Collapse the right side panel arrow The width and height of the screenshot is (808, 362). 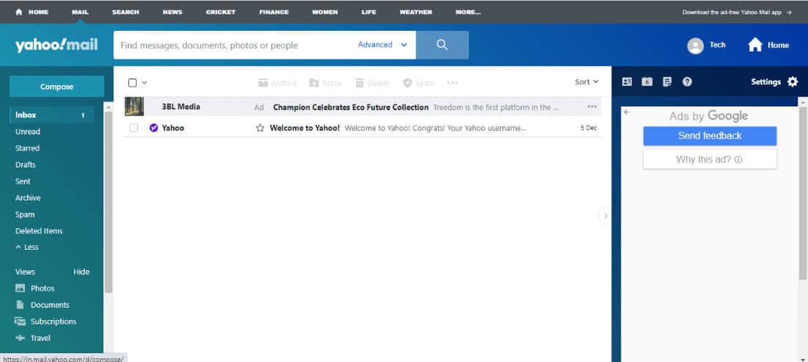(x=605, y=216)
